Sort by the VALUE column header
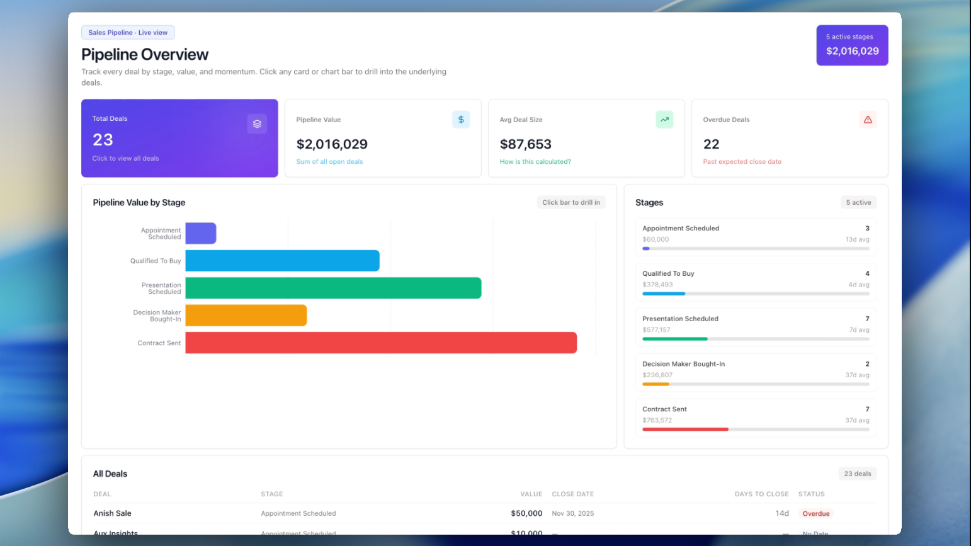The height and width of the screenshot is (546, 971). point(531,494)
